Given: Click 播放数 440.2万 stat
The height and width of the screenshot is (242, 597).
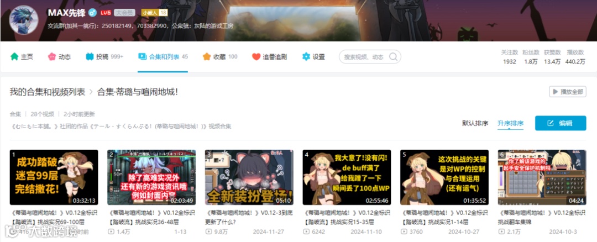Looking at the screenshot, I should (575, 57).
